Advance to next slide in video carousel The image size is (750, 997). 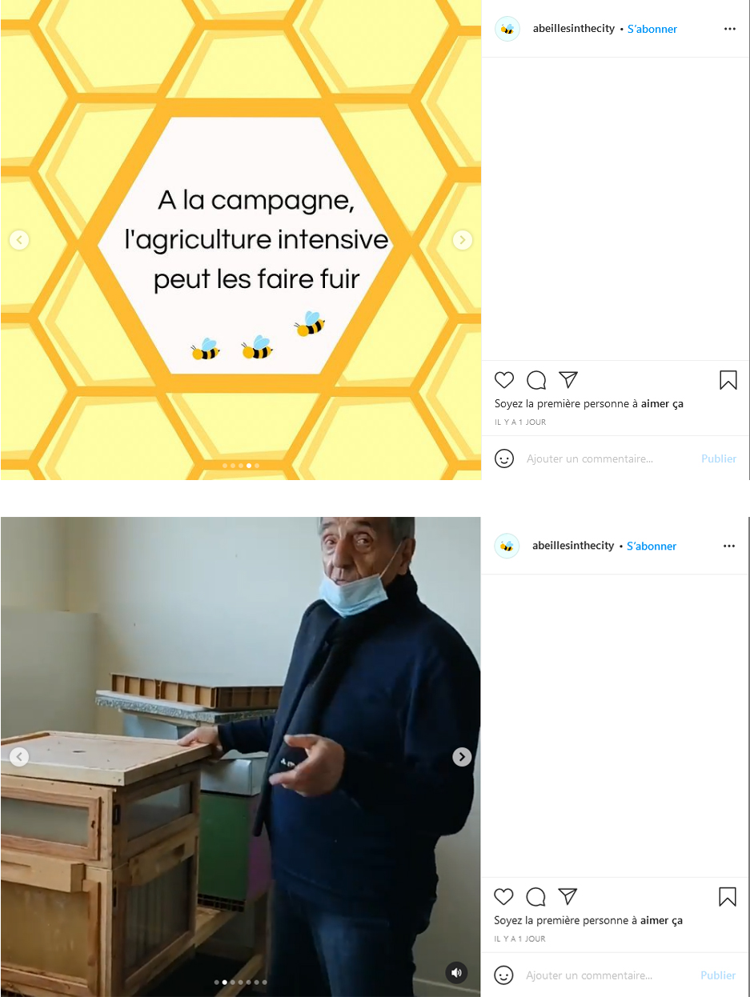[462, 757]
